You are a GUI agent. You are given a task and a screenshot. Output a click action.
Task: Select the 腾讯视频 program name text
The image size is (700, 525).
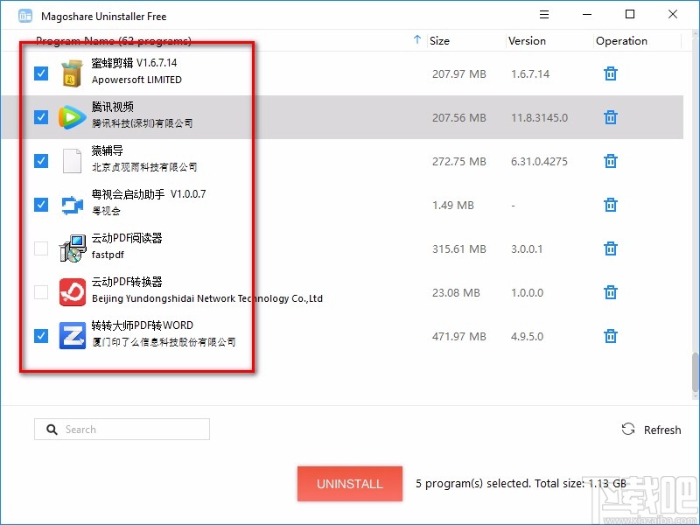point(113,107)
